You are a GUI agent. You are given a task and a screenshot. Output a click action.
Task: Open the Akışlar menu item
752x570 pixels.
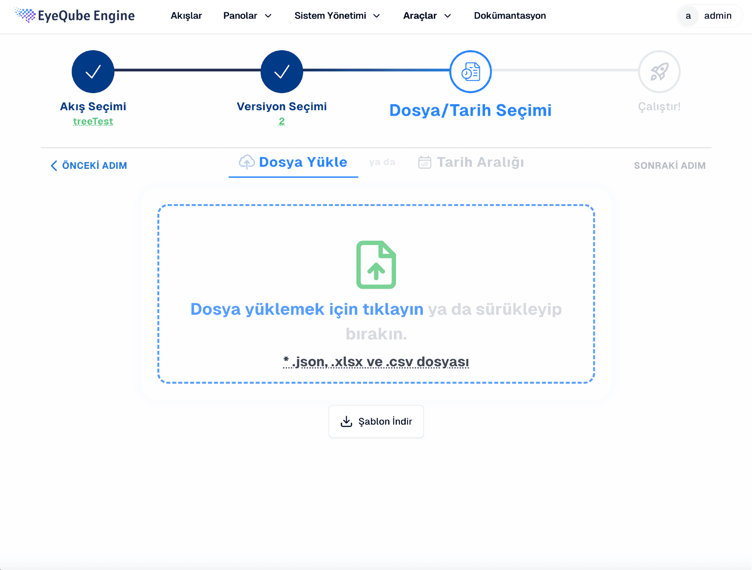click(x=186, y=16)
